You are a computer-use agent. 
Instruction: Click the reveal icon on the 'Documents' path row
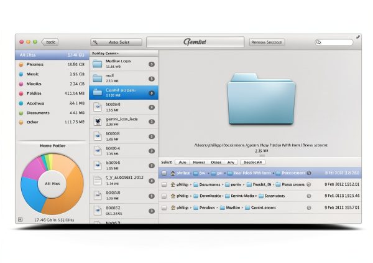point(309,184)
